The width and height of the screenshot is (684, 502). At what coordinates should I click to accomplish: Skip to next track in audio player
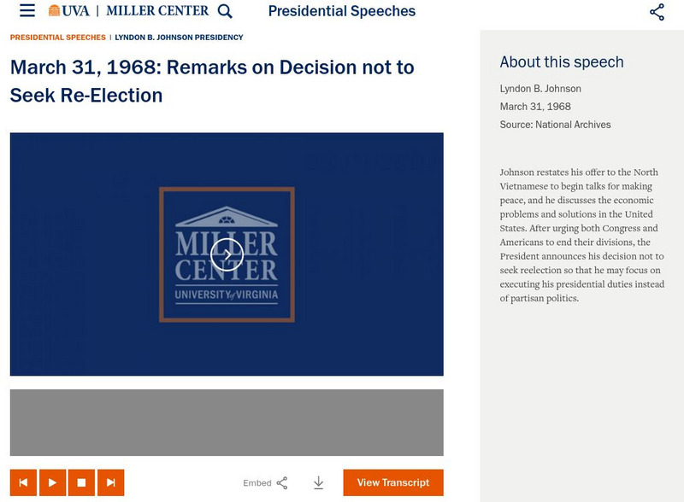[110, 482]
